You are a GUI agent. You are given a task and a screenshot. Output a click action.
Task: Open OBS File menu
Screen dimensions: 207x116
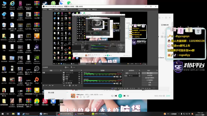tap(45, 10)
